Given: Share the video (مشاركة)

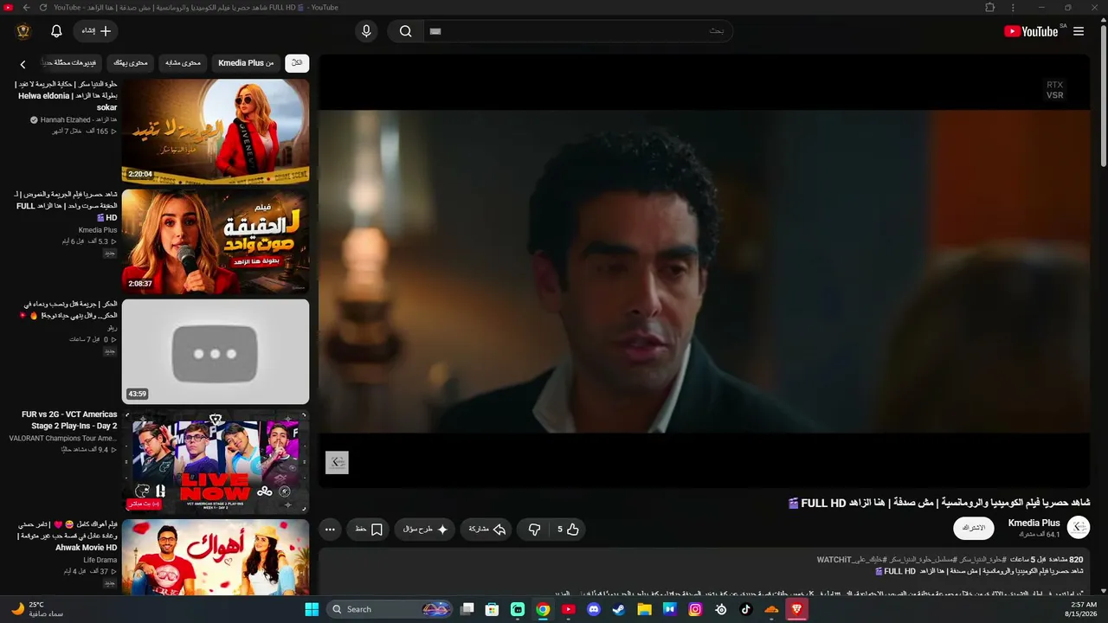Looking at the screenshot, I should tap(487, 530).
